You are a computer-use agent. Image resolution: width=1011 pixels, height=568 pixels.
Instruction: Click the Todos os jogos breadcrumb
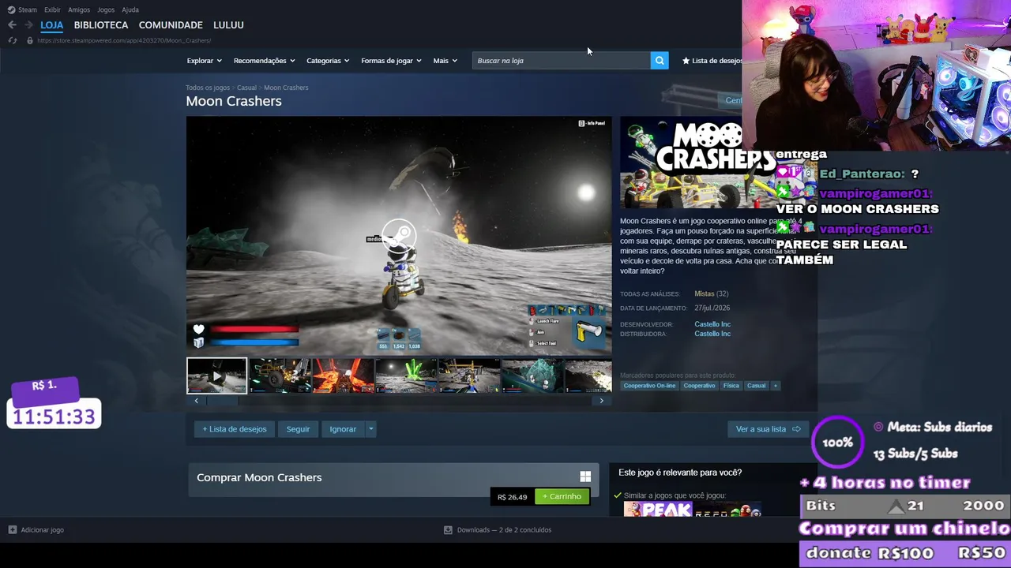[x=208, y=88]
